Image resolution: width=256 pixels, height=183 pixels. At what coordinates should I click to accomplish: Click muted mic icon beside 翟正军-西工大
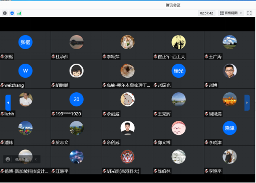coord(155,57)
